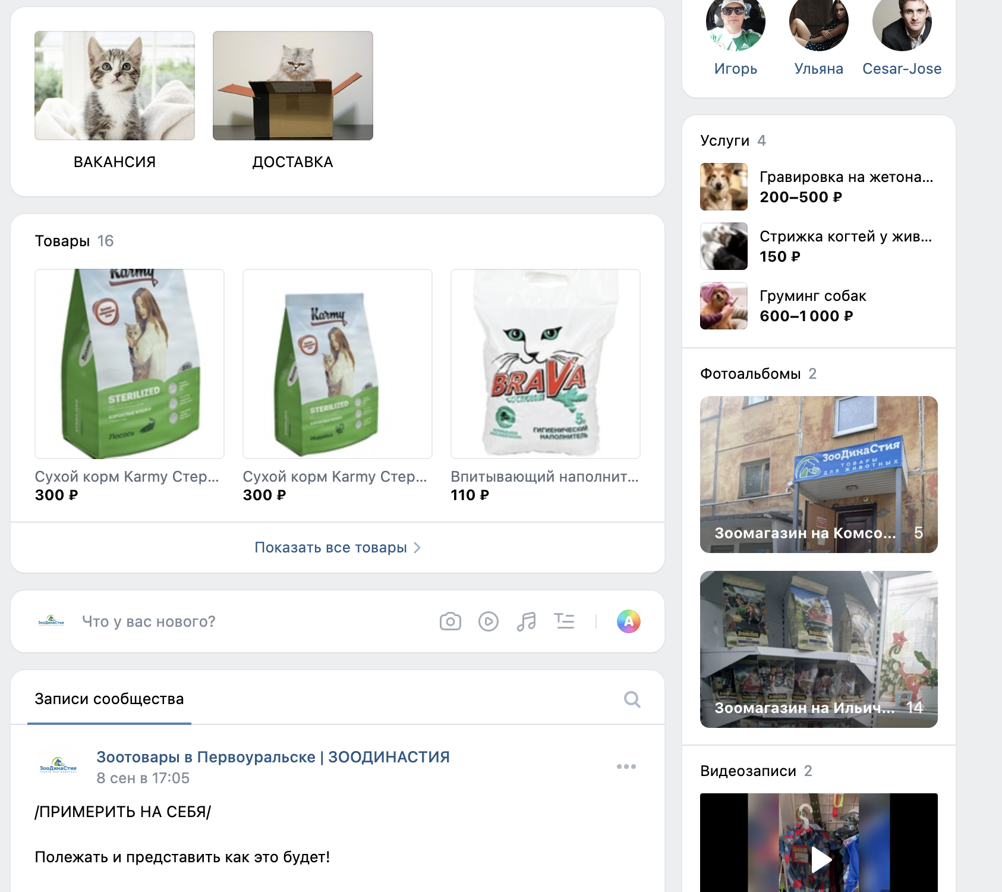The width and height of the screenshot is (1002, 892).
Task: Click the music note icon in post box
Action: 526,621
